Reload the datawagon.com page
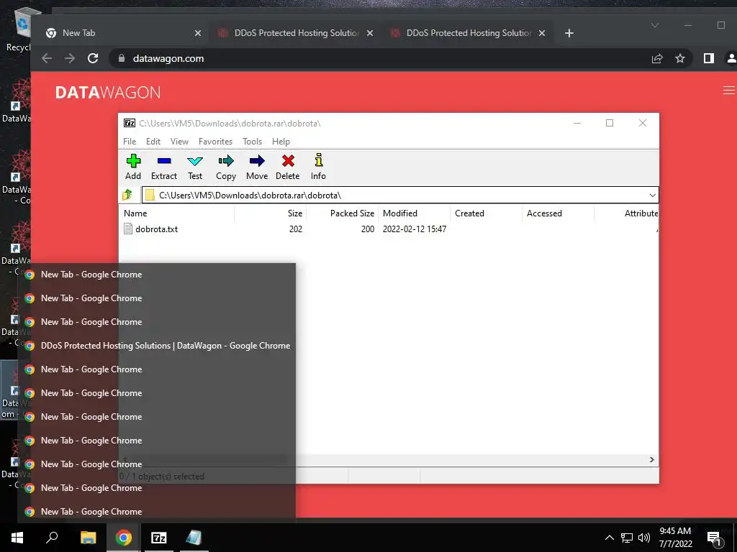Viewport: 737px width, 552px height. coord(93,58)
